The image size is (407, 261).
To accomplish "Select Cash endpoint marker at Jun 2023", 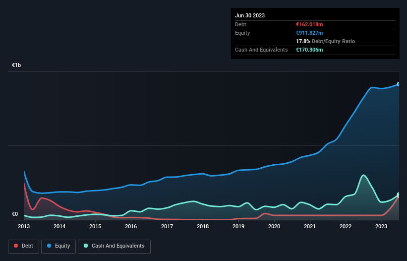I will [x=399, y=195].
